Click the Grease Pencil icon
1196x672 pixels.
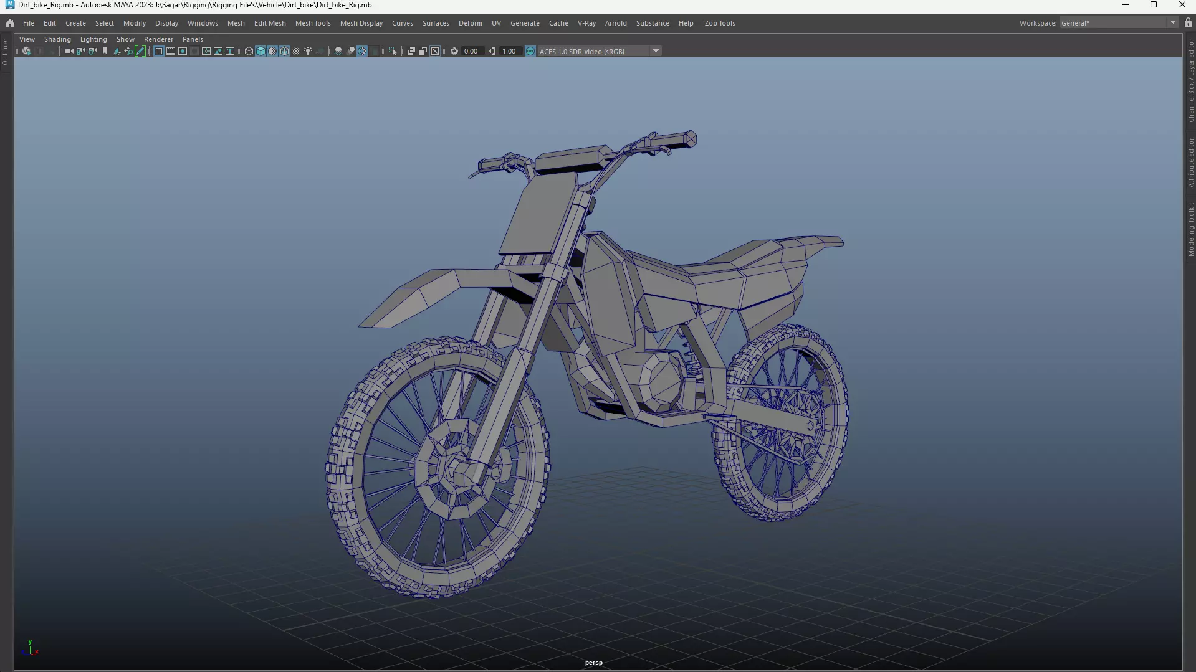(x=140, y=51)
